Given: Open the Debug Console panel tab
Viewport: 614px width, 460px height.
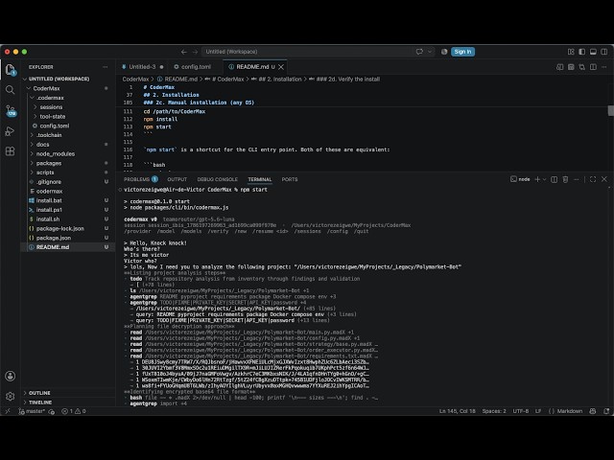Looking at the screenshot, I should click(x=218, y=179).
